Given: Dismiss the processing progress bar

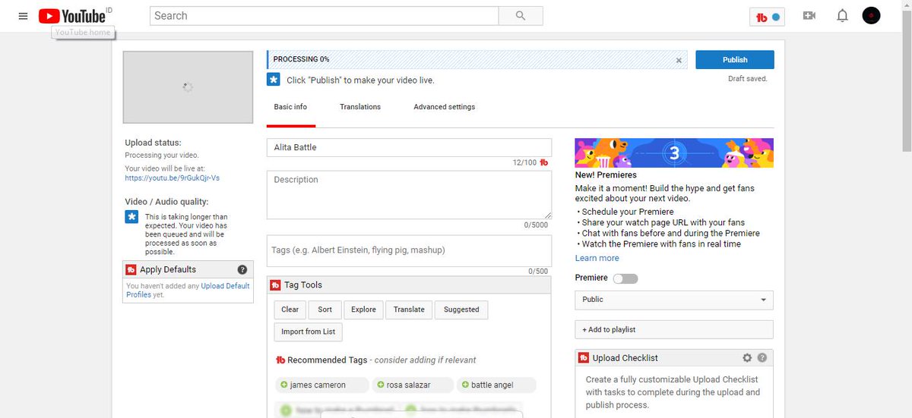Looking at the screenshot, I should pos(679,59).
